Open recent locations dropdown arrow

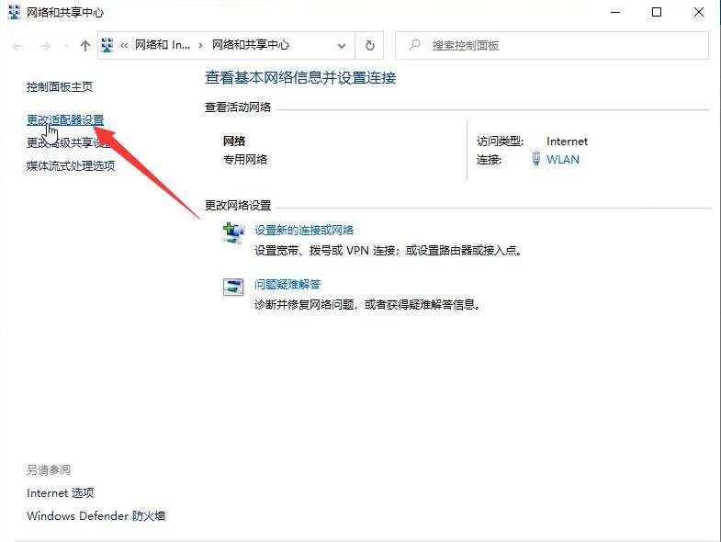click(66, 46)
